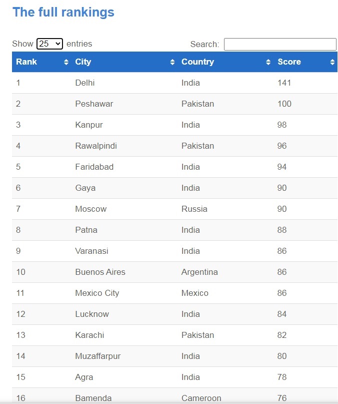The width and height of the screenshot is (338, 404).
Task: Sort table by Country header text
Action: [197, 62]
